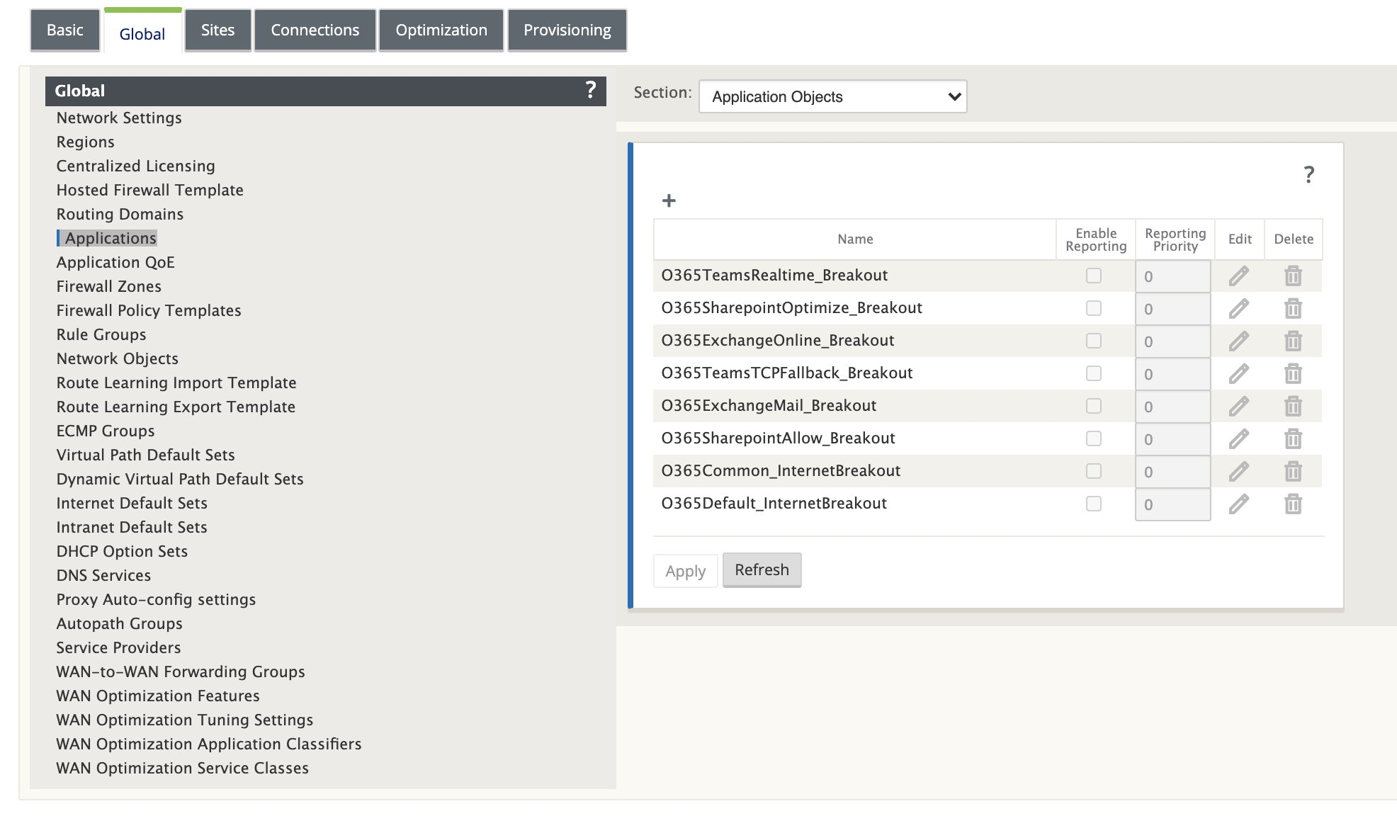Click reporting priority field for O365Default_InternetBreakout
The image size is (1397, 833).
[1172, 504]
